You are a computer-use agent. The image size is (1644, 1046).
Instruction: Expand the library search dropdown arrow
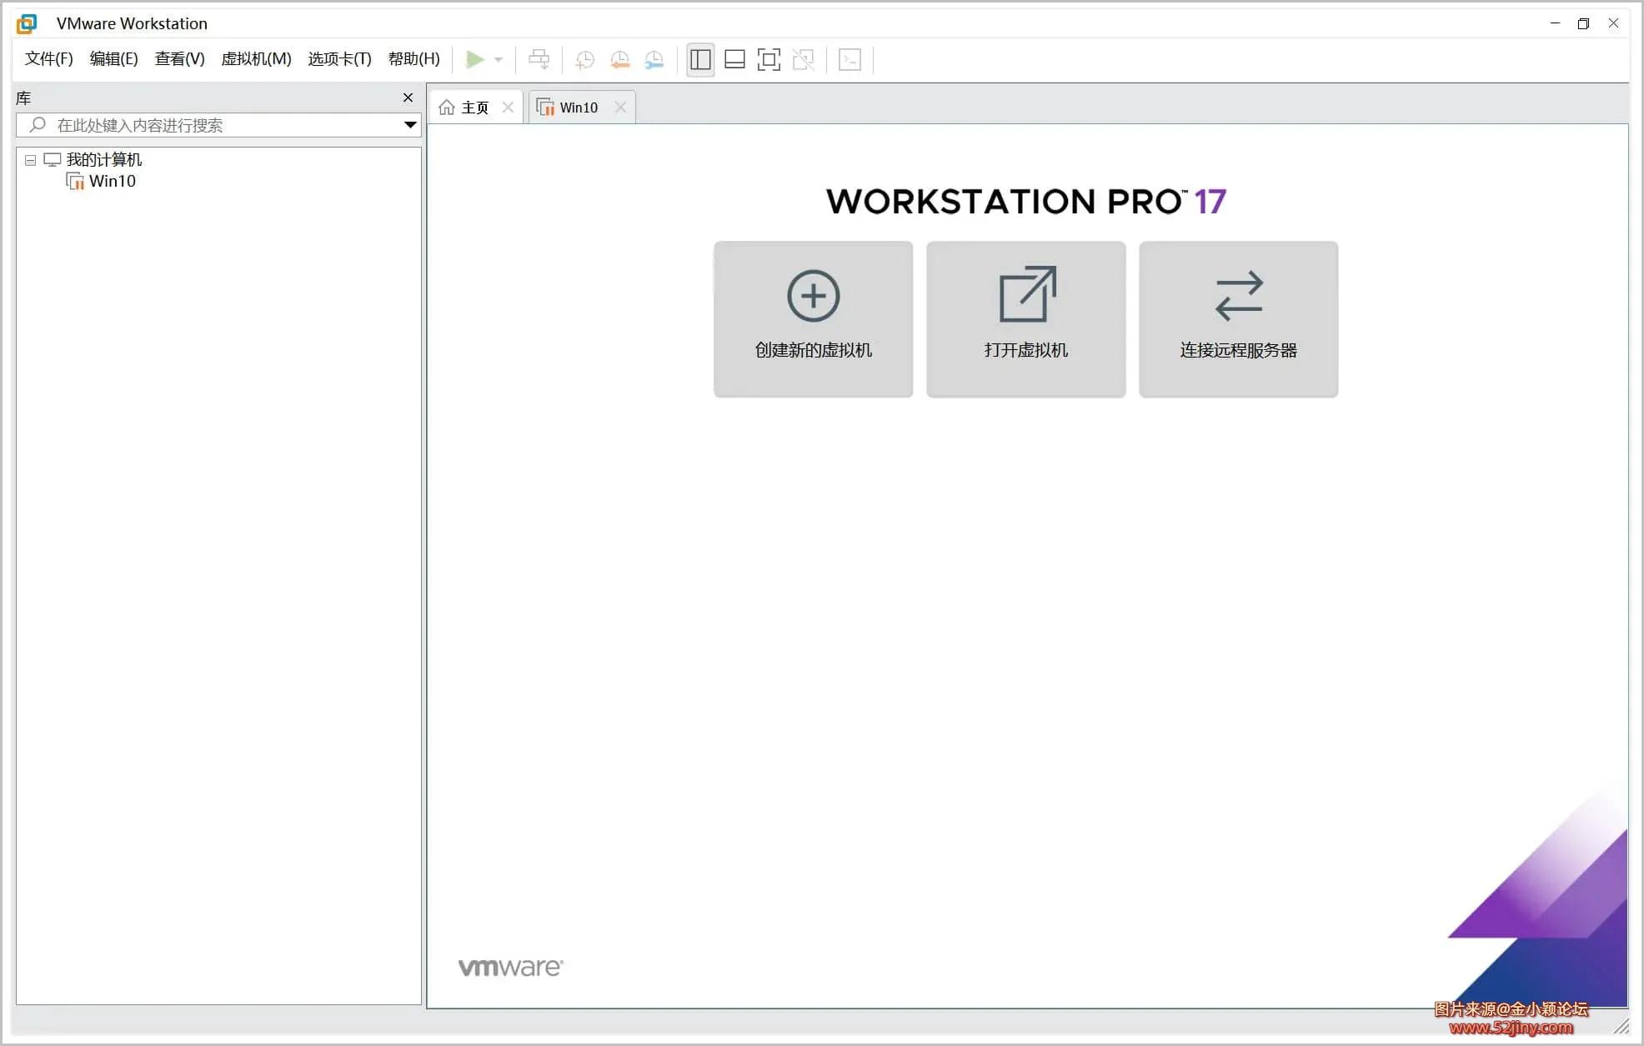click(410, 125)
